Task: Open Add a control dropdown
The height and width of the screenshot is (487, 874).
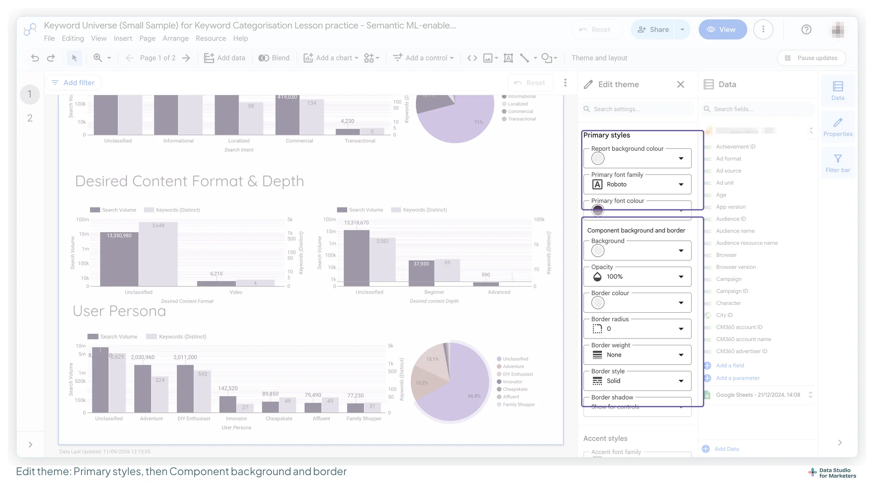Action: [x=423, y=58]
